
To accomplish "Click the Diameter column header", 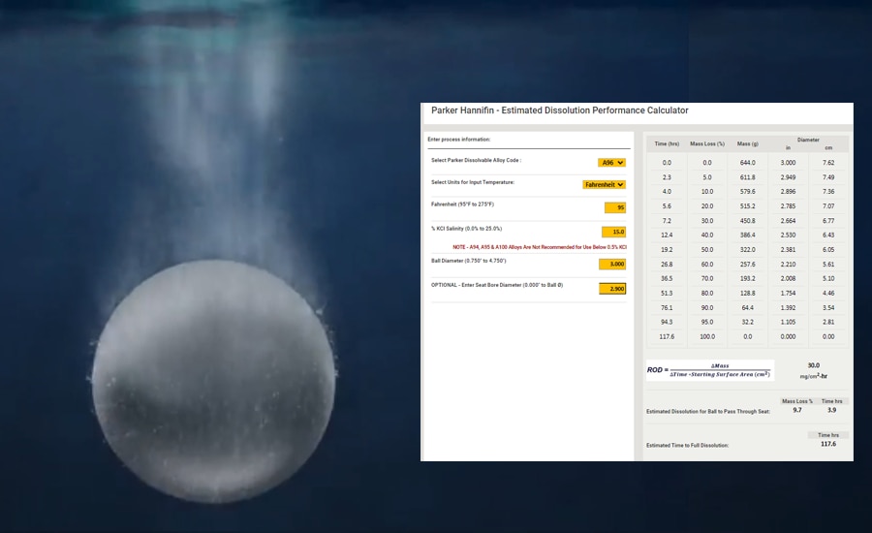I will click(808, 140).
